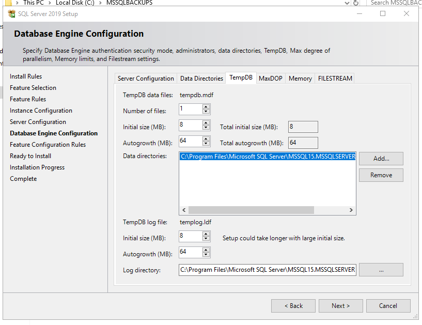This screenshot has width=422, height=325.
Task: Refresh the Explorer window
Action: tap(356, 3)
